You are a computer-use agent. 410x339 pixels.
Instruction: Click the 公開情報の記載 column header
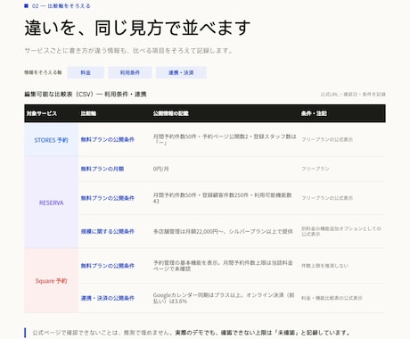171,113
